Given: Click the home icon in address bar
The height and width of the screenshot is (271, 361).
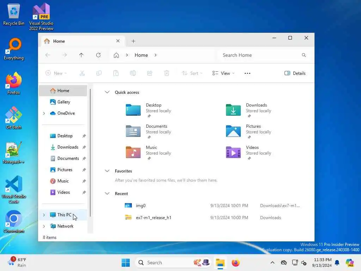Looking at the screenshot, I should (x=116, y=55).
